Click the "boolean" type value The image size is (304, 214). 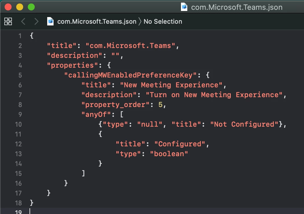pyautogui.click(x=169, y=154)
